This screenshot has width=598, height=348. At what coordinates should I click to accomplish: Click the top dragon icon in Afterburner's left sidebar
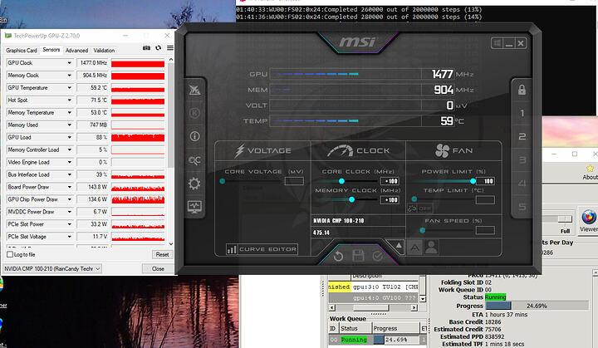(x=194, y=90)
